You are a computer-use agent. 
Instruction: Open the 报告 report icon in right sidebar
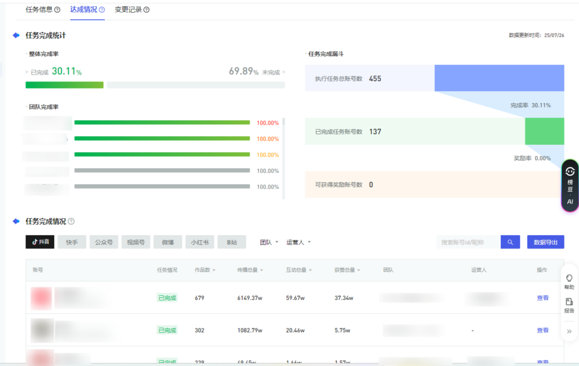coord(569,305)
